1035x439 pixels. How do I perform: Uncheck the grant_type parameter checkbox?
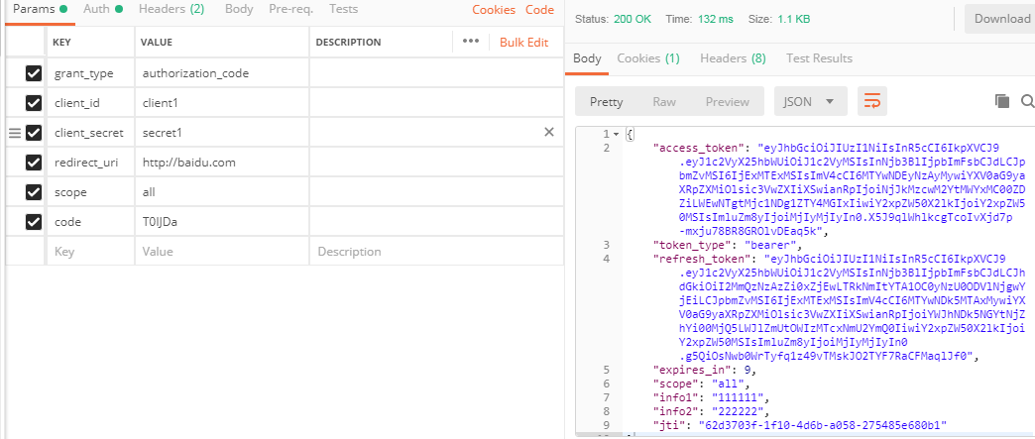pos(34,73)
